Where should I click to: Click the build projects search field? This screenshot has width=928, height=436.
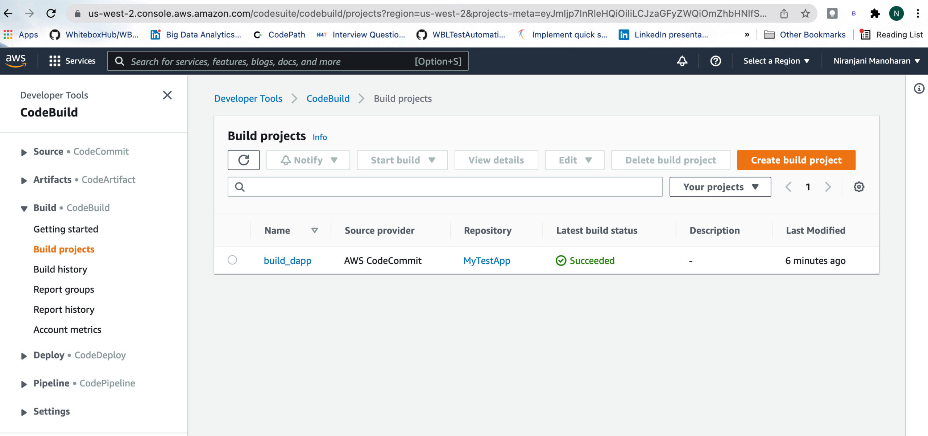pyautogui.click(x=449, y=187)
